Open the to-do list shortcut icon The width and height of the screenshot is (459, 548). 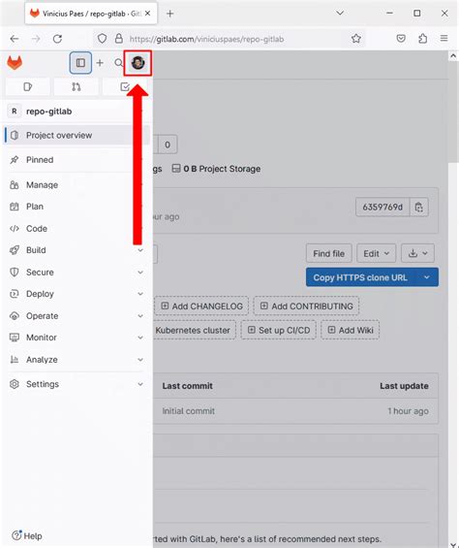point(125,86)
